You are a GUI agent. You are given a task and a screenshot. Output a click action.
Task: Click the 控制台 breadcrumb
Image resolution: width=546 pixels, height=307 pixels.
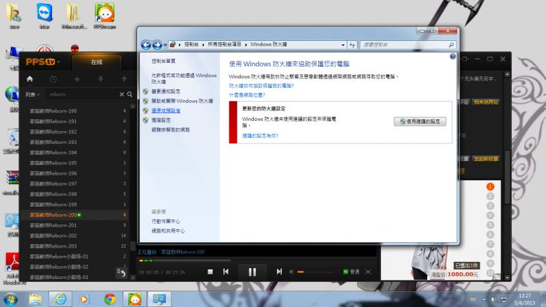pos(192,44)
